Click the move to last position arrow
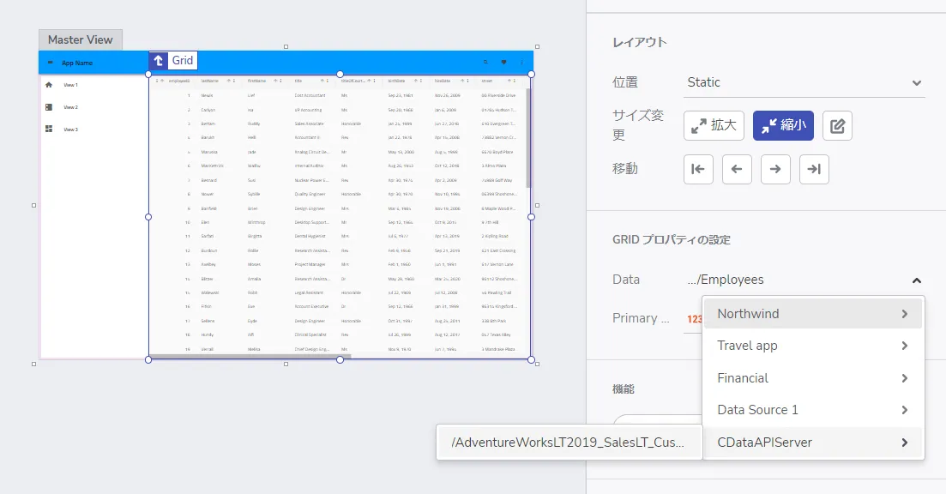 tap(814, 170)
